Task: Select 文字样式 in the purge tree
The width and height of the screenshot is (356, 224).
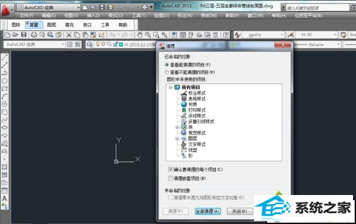Action: point(197,144)
